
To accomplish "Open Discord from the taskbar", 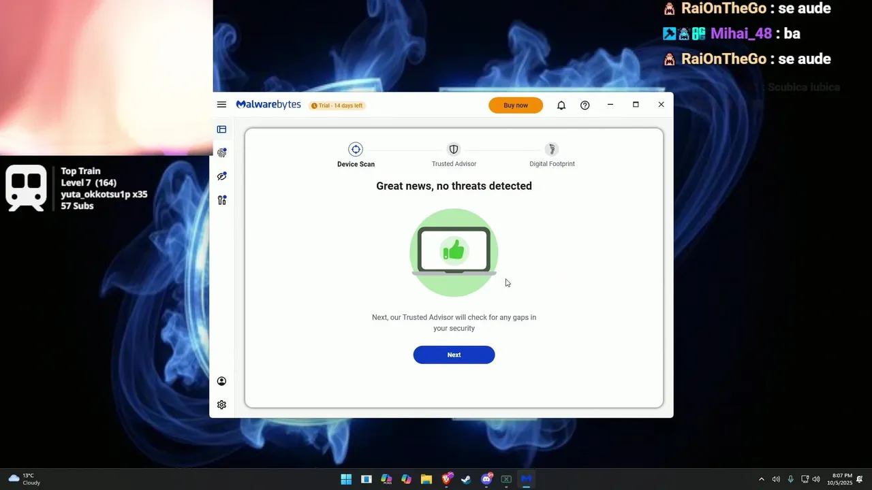I will pos(486,479).
